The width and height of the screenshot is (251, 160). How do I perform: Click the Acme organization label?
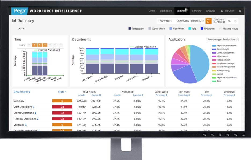pyautogui.click(x=21, y=29)
